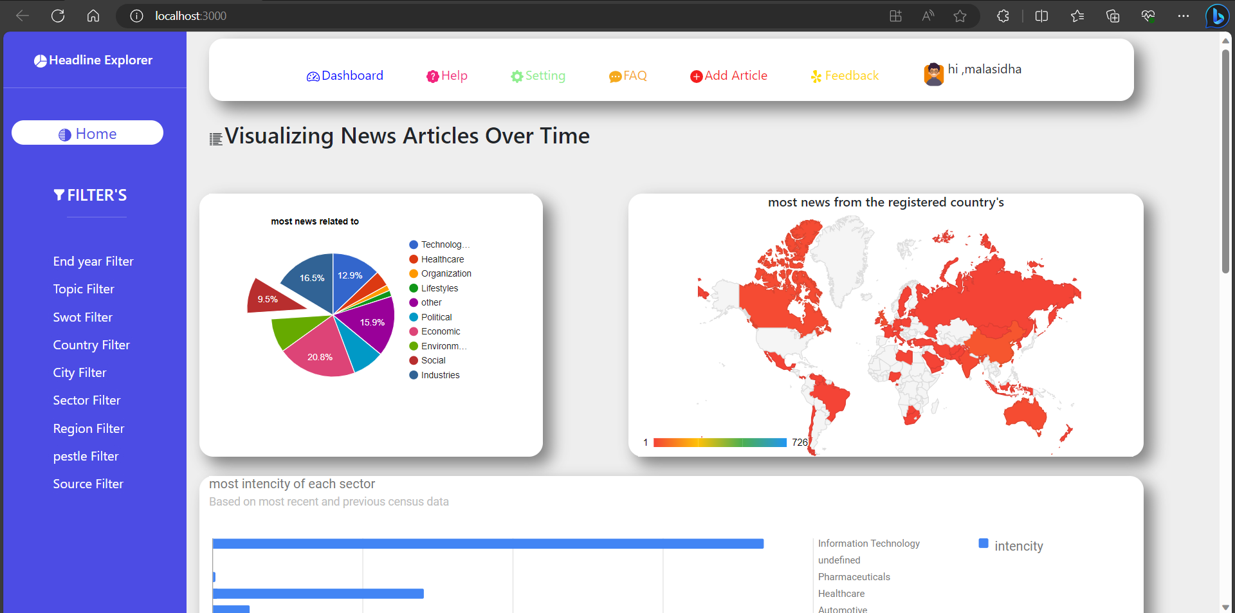Image resolution: width=1235 pixels, height=613 pixels.
Task: Click the orange FAQ chat icon
Action: [x=616, y=77]
